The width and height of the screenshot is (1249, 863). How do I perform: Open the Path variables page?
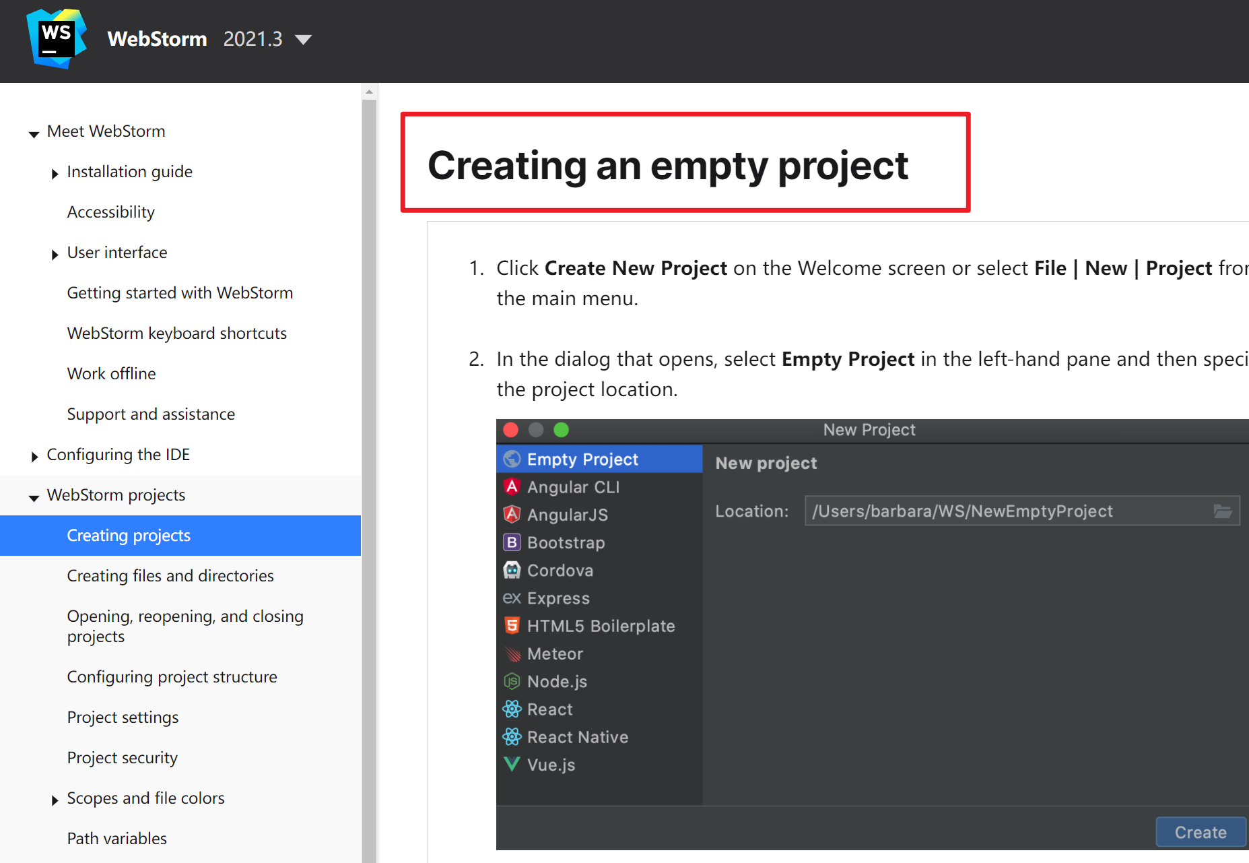pos(116,839)
